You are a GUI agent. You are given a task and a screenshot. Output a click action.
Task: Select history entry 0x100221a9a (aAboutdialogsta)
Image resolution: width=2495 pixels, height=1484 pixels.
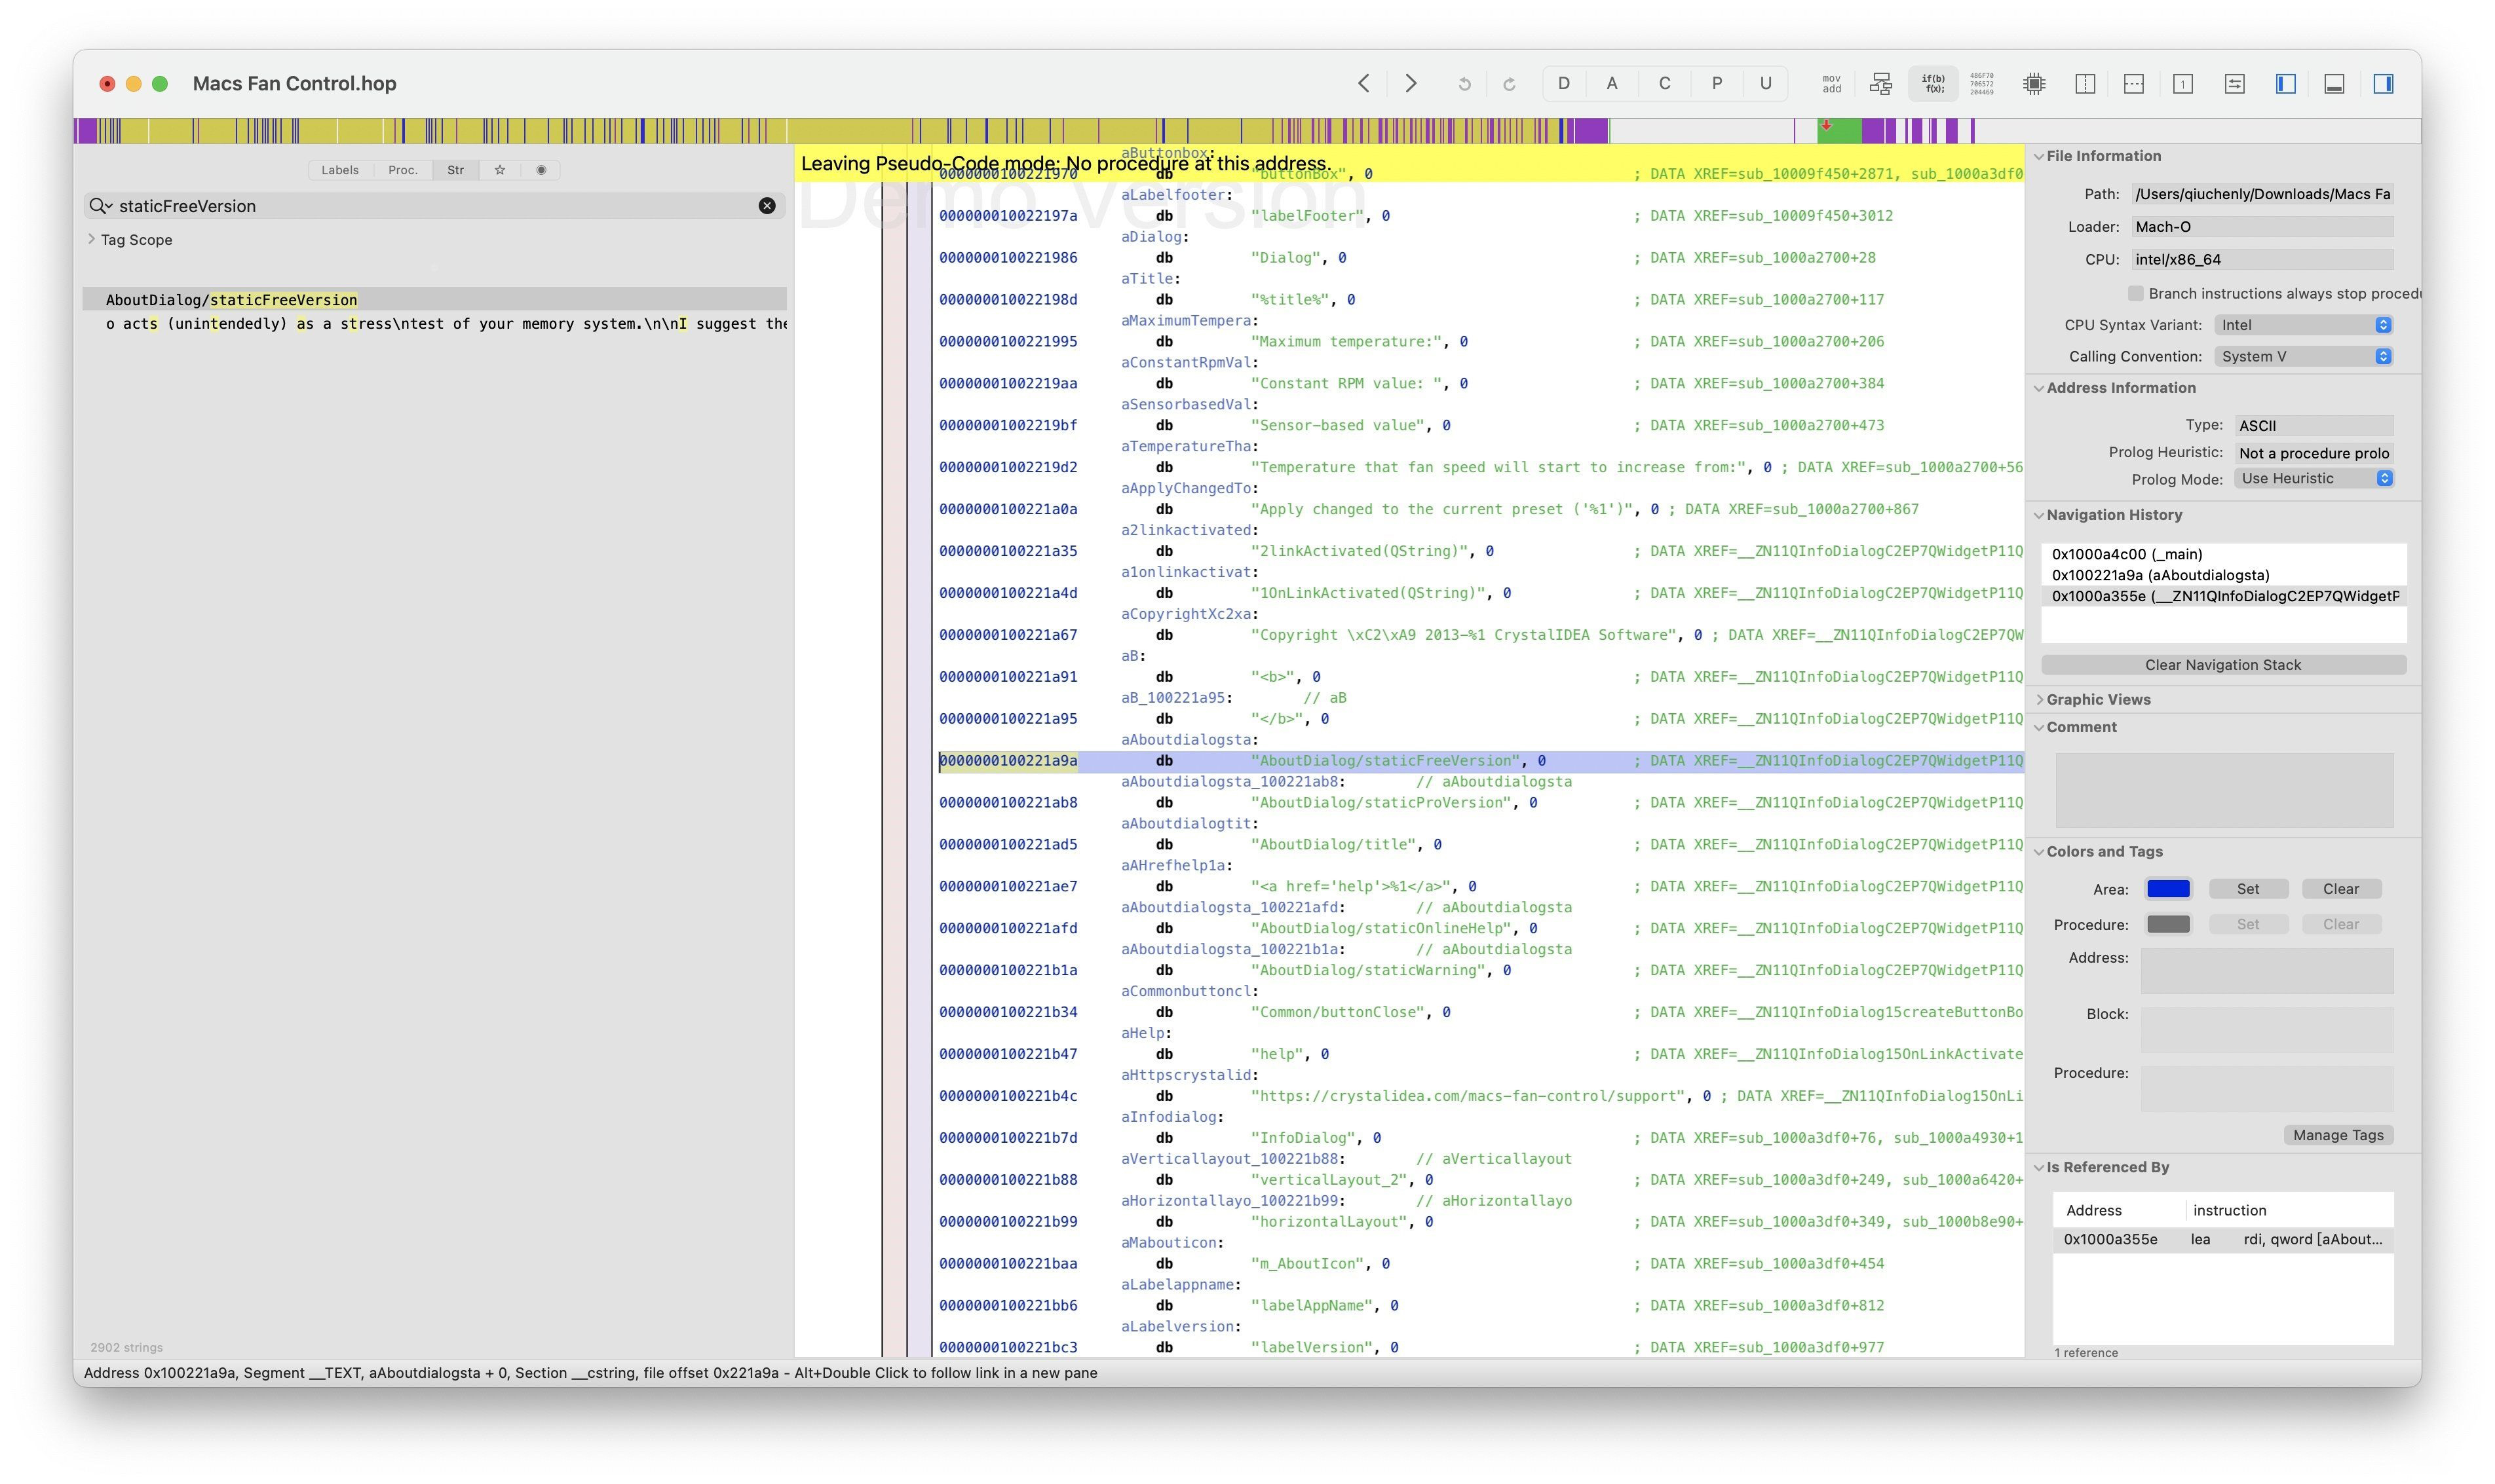tap(2223, 575)
